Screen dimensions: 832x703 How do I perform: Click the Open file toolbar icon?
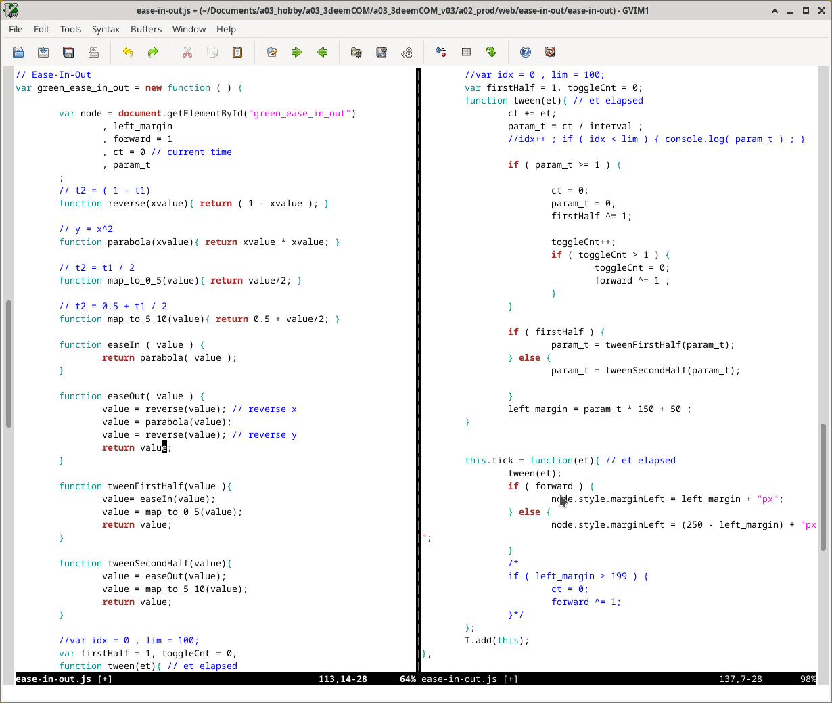[x=18, y=52]
